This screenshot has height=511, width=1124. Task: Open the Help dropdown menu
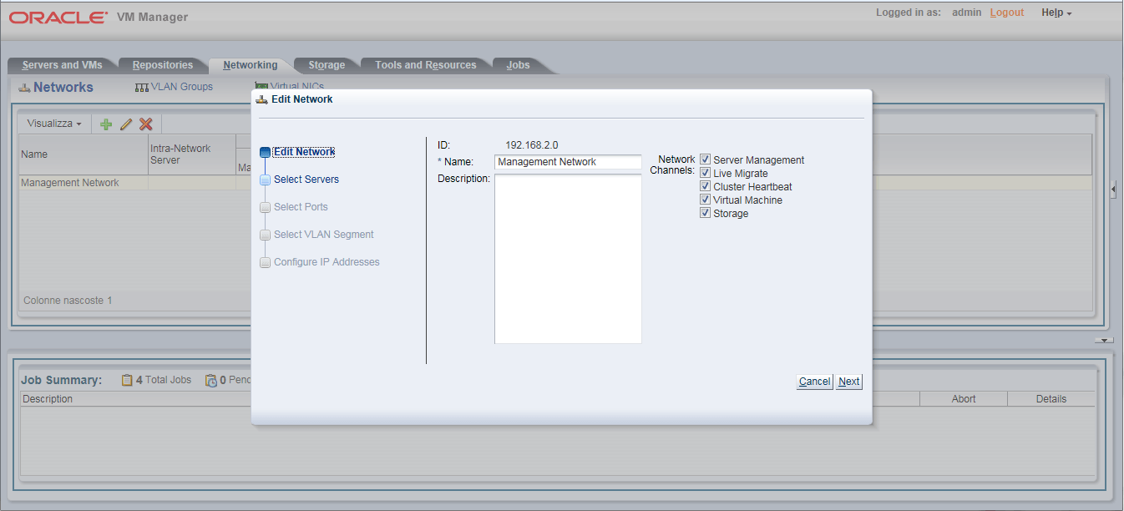(1056, 13)
